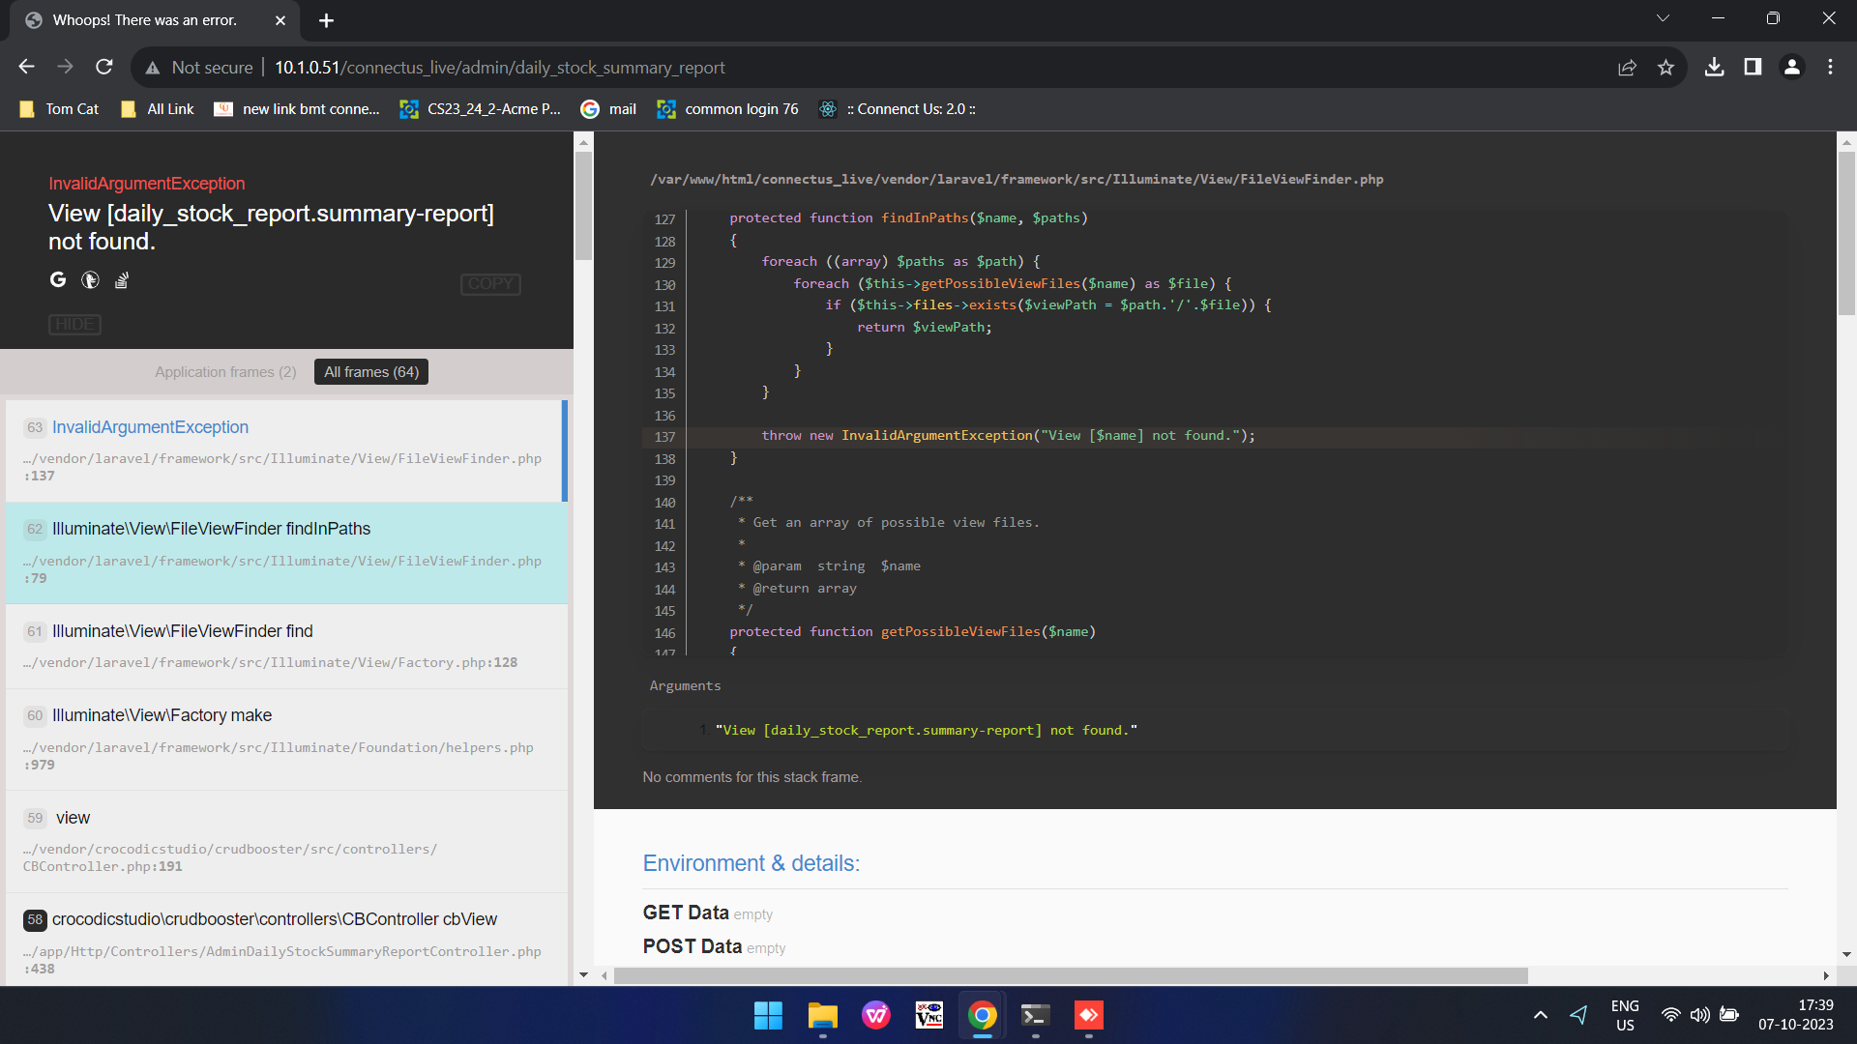This screenshot has height=1044, width=1857.
Task: Click the HIDE button under the exception
Action: (x=74, y=325)
